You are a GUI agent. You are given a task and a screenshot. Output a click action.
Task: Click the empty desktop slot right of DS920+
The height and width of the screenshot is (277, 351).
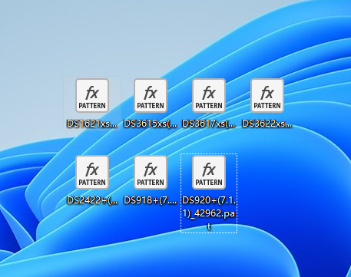(267, 179)
